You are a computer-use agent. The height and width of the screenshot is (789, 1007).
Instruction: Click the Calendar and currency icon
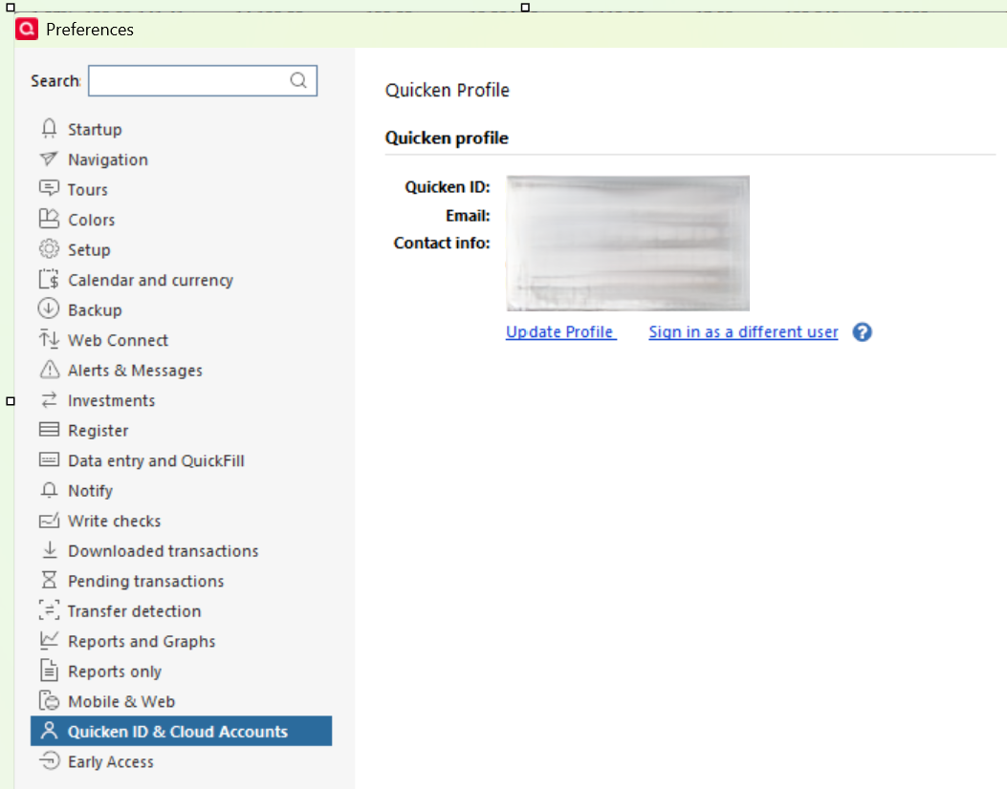pos(49,279)
